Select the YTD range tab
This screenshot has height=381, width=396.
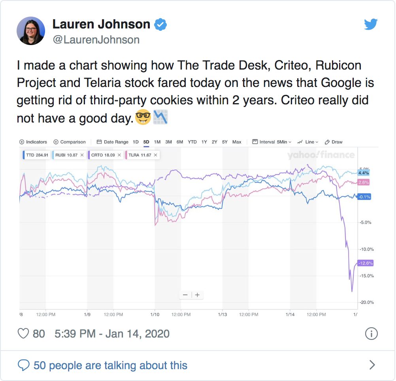click(x=192, y=142)
